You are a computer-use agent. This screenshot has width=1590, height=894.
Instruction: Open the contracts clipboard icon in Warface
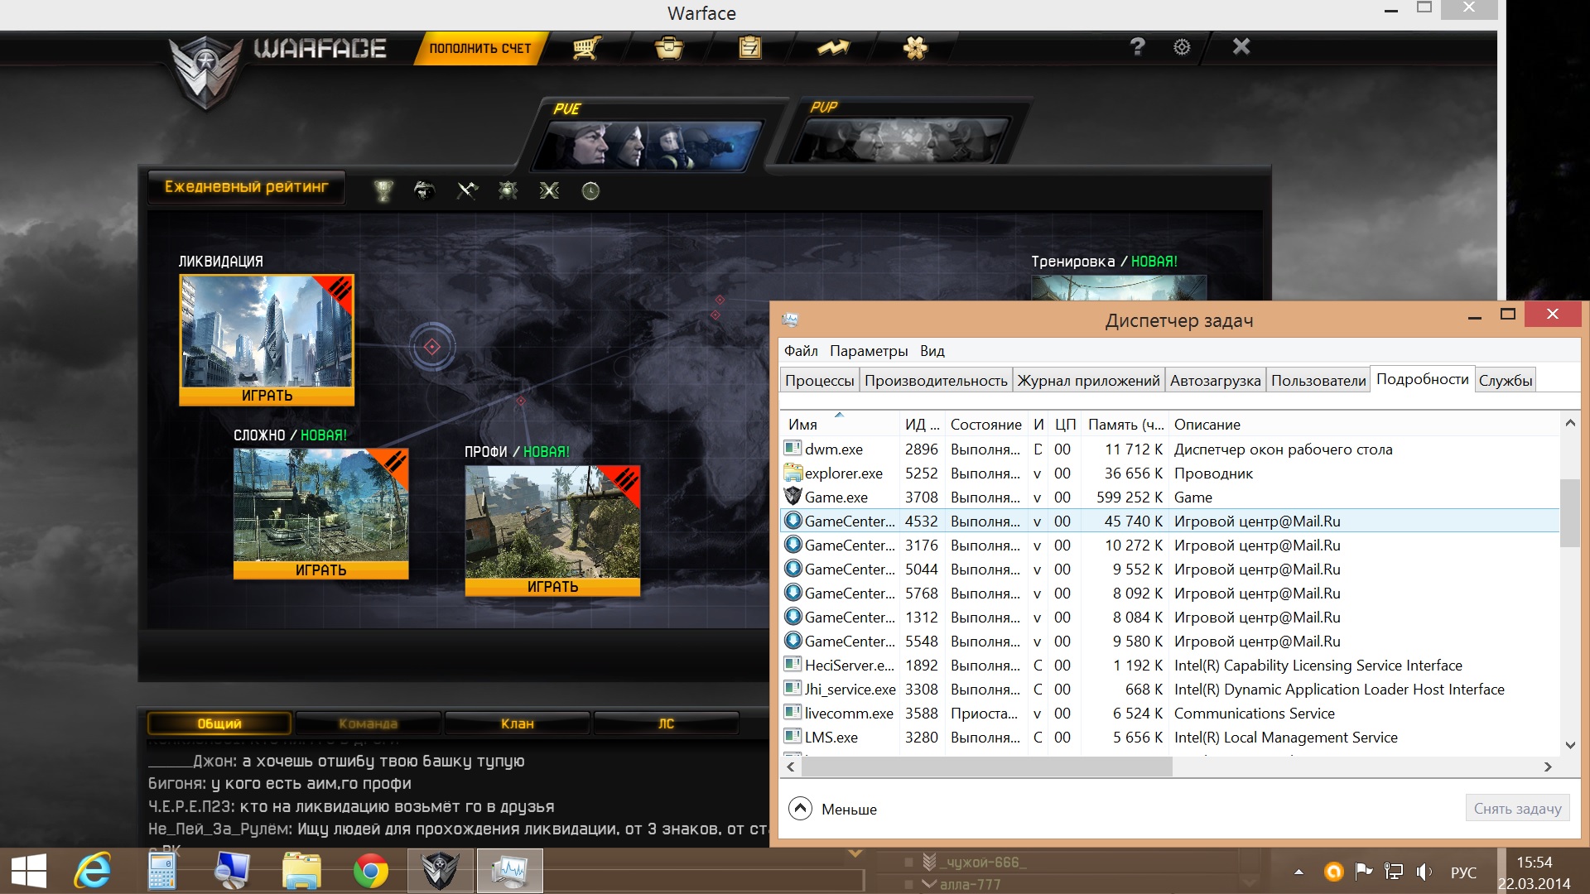(x=750, y=48)
